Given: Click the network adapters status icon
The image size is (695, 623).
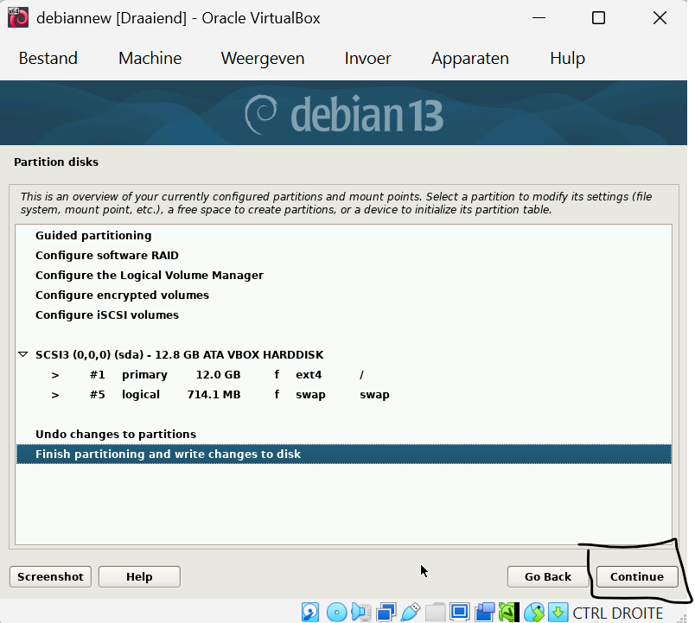Looking at the screenshot, I should [386, 613].
